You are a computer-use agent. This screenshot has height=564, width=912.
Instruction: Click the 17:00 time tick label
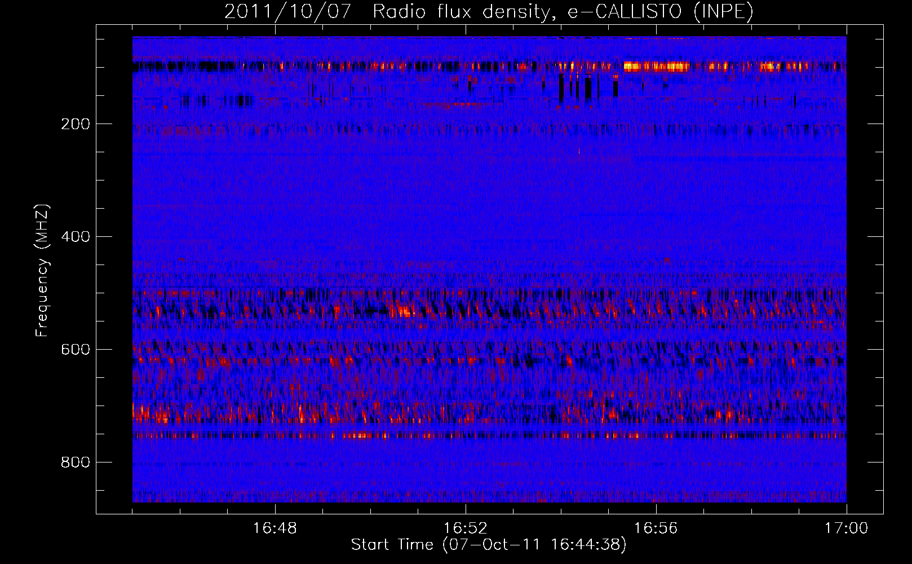click(847, 528)
